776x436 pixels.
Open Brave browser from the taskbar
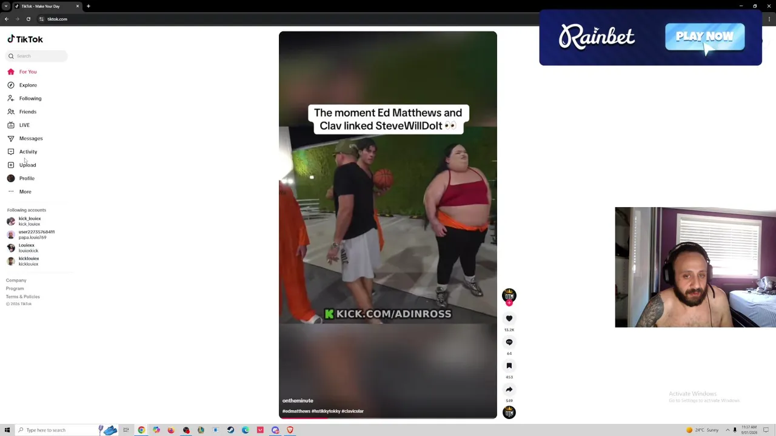290,430
